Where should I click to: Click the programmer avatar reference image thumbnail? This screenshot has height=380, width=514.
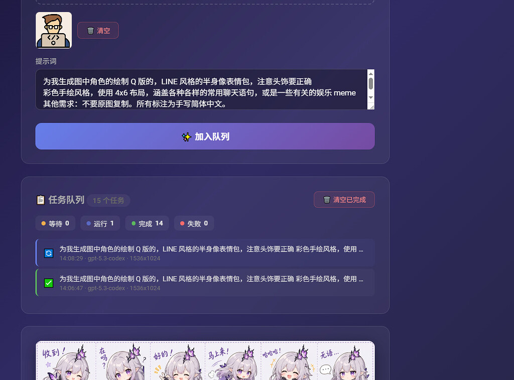point(54,30)
